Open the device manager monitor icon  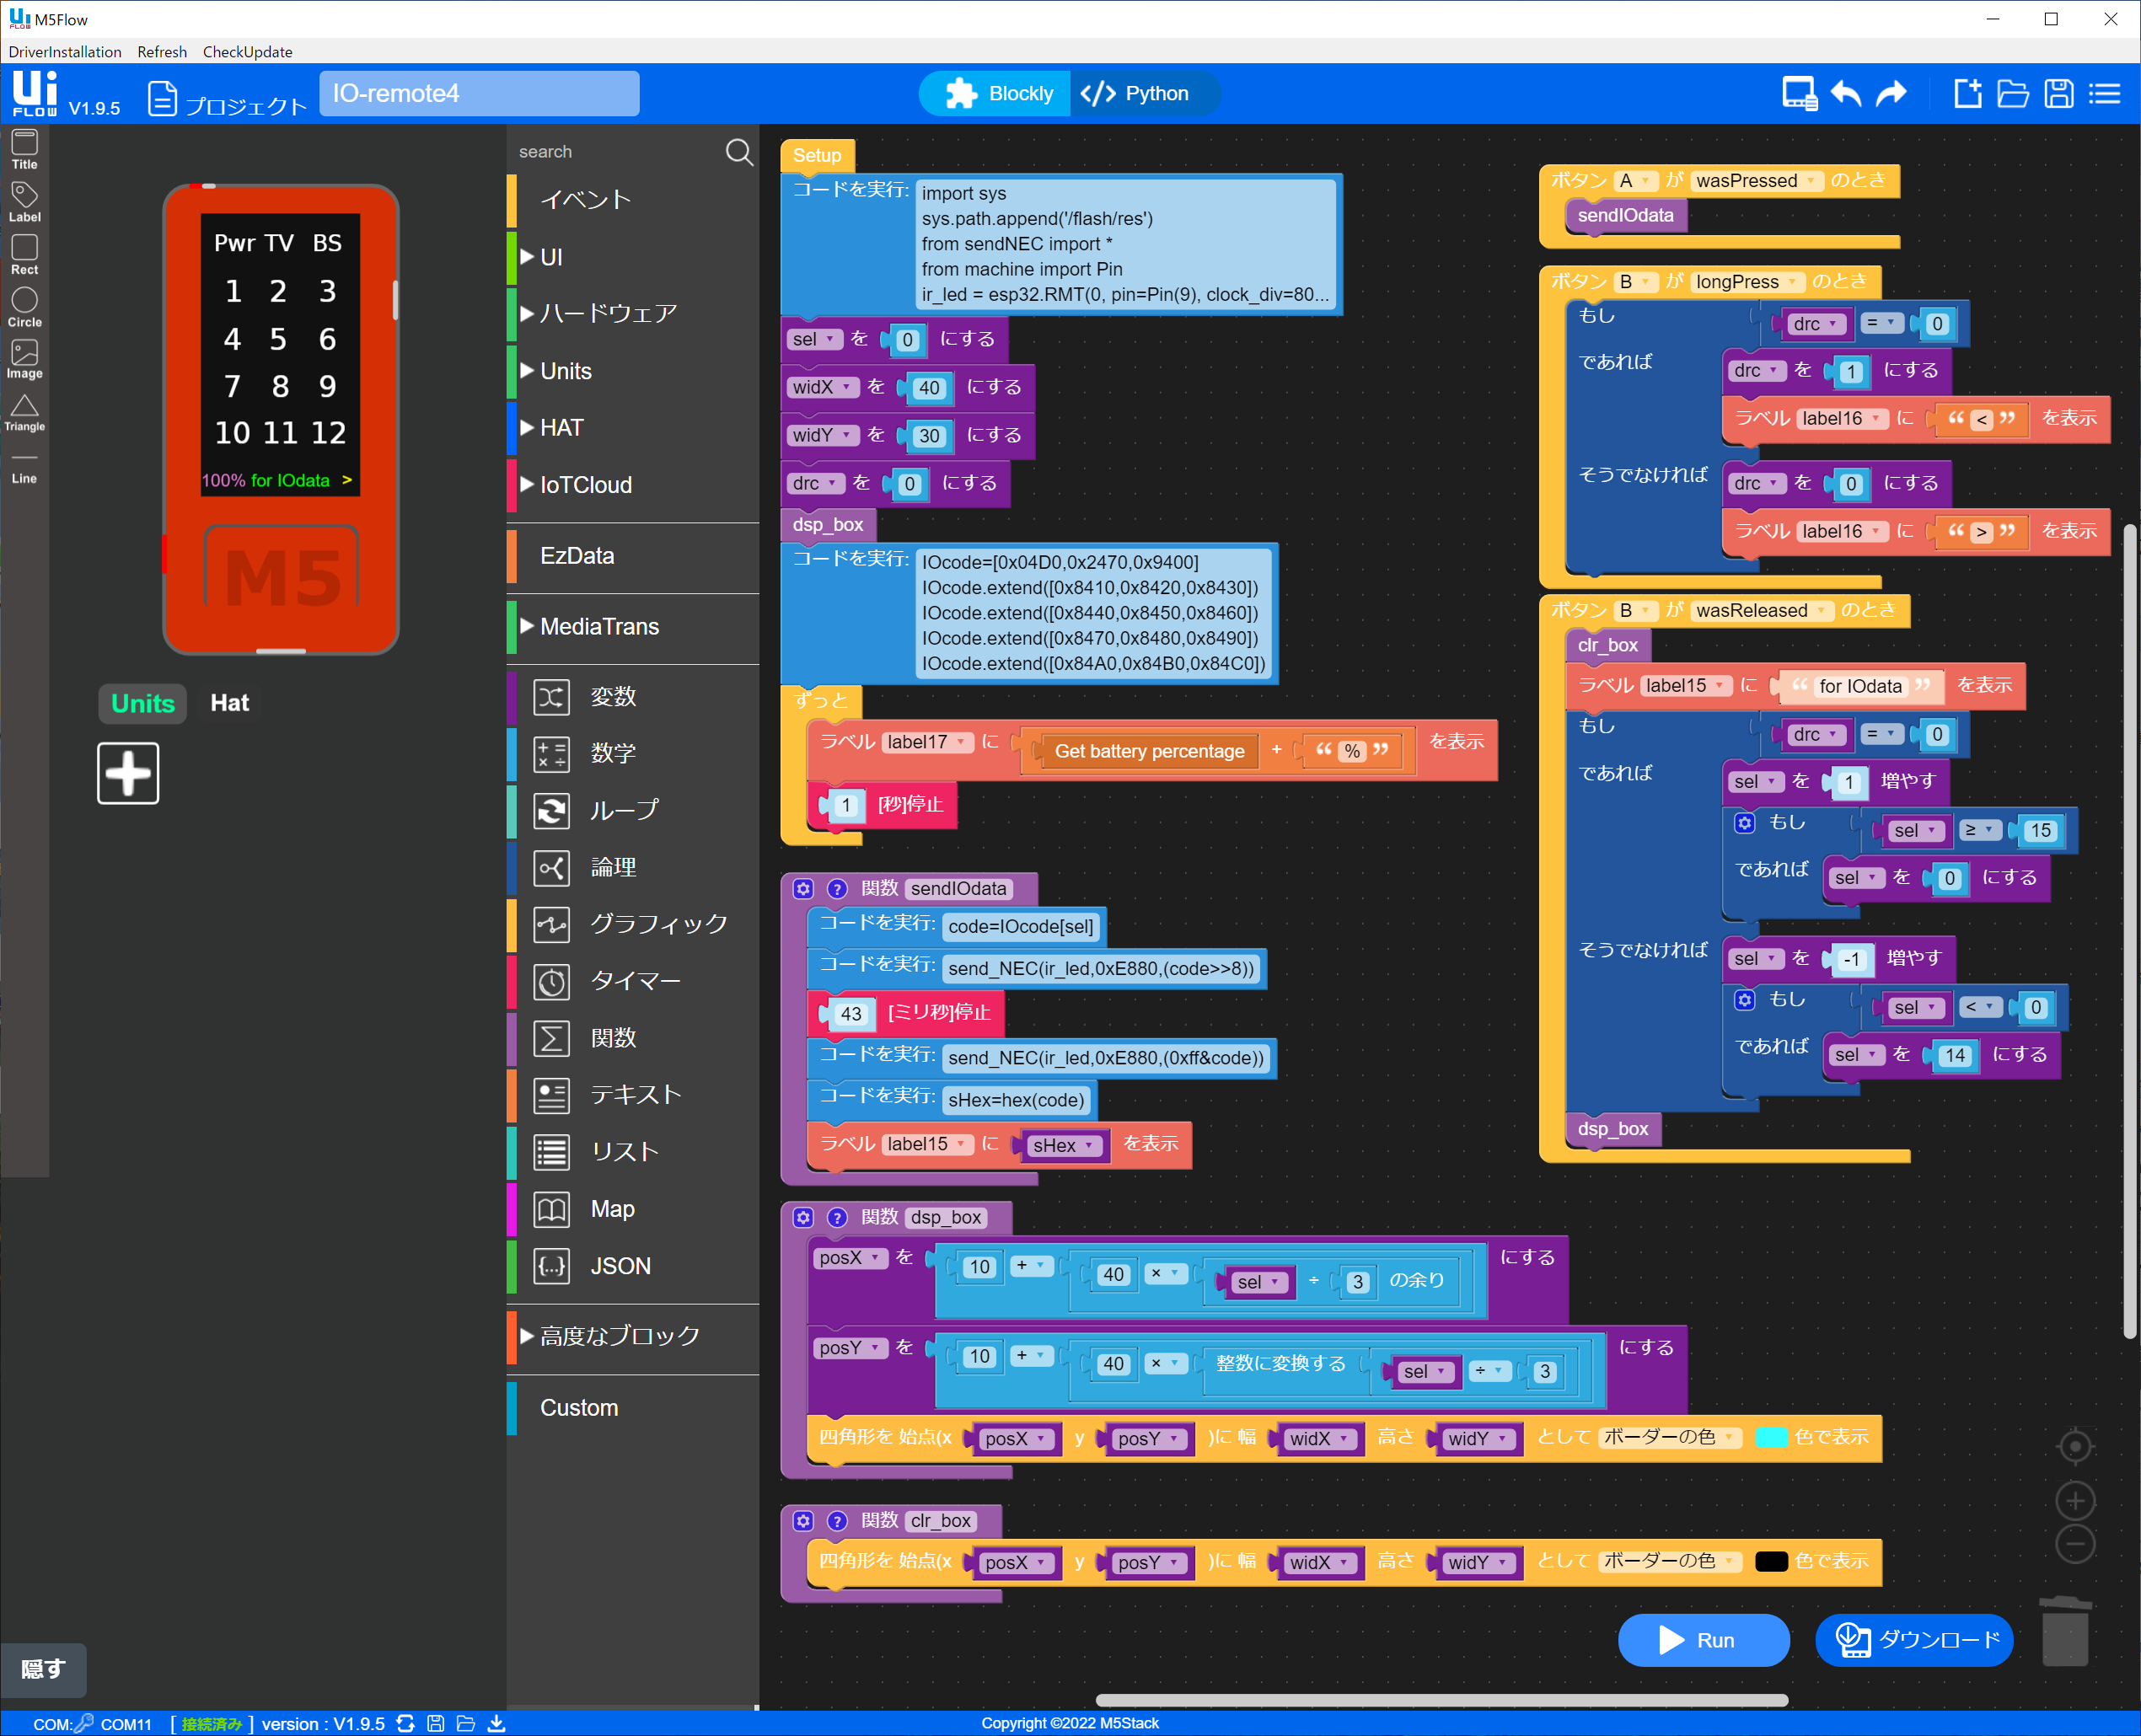tap(1798, 94)
